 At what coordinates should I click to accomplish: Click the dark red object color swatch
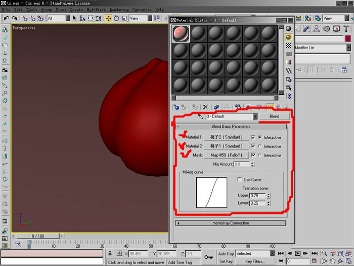coord(348,39)
